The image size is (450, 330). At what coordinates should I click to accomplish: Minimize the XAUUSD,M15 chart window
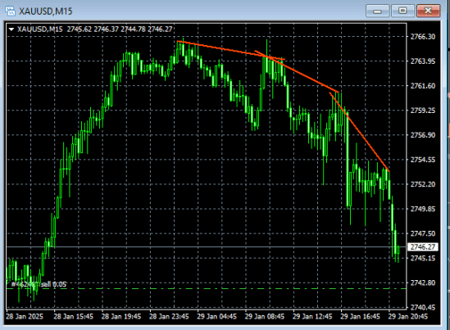pos(377,11)
